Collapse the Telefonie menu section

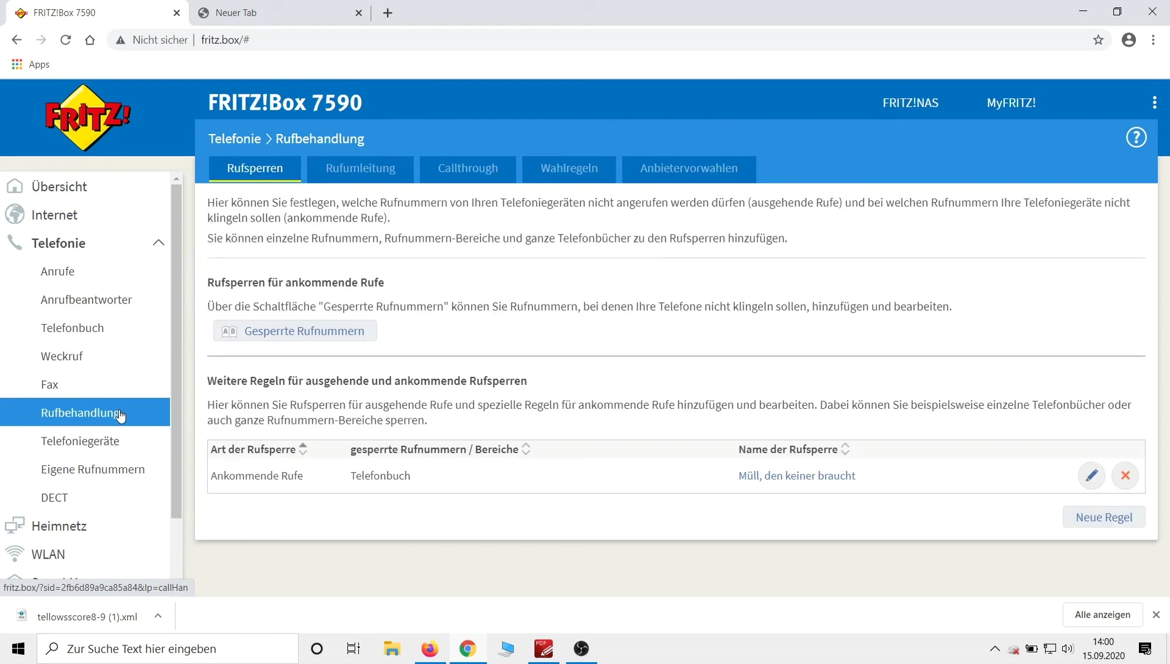(x=158, y=243)
